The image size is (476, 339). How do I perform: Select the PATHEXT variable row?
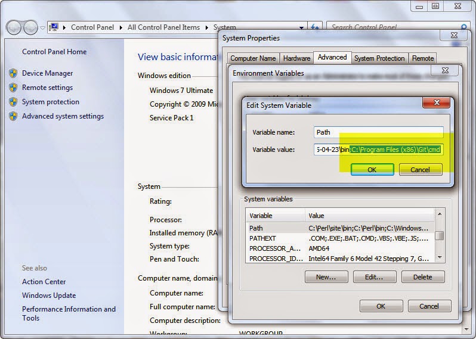tap(339, 238)
